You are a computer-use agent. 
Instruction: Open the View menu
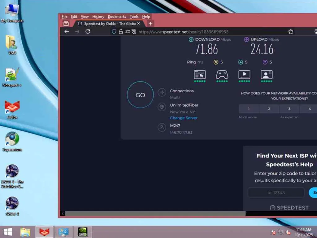coord(85,17)
